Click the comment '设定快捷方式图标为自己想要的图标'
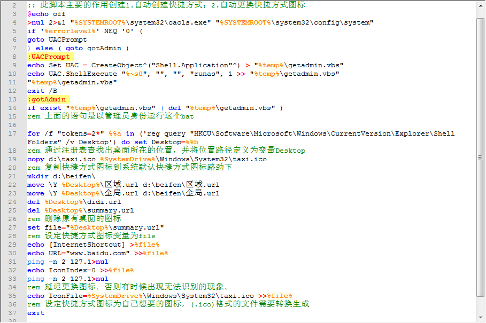 click(x=113, y=304)
